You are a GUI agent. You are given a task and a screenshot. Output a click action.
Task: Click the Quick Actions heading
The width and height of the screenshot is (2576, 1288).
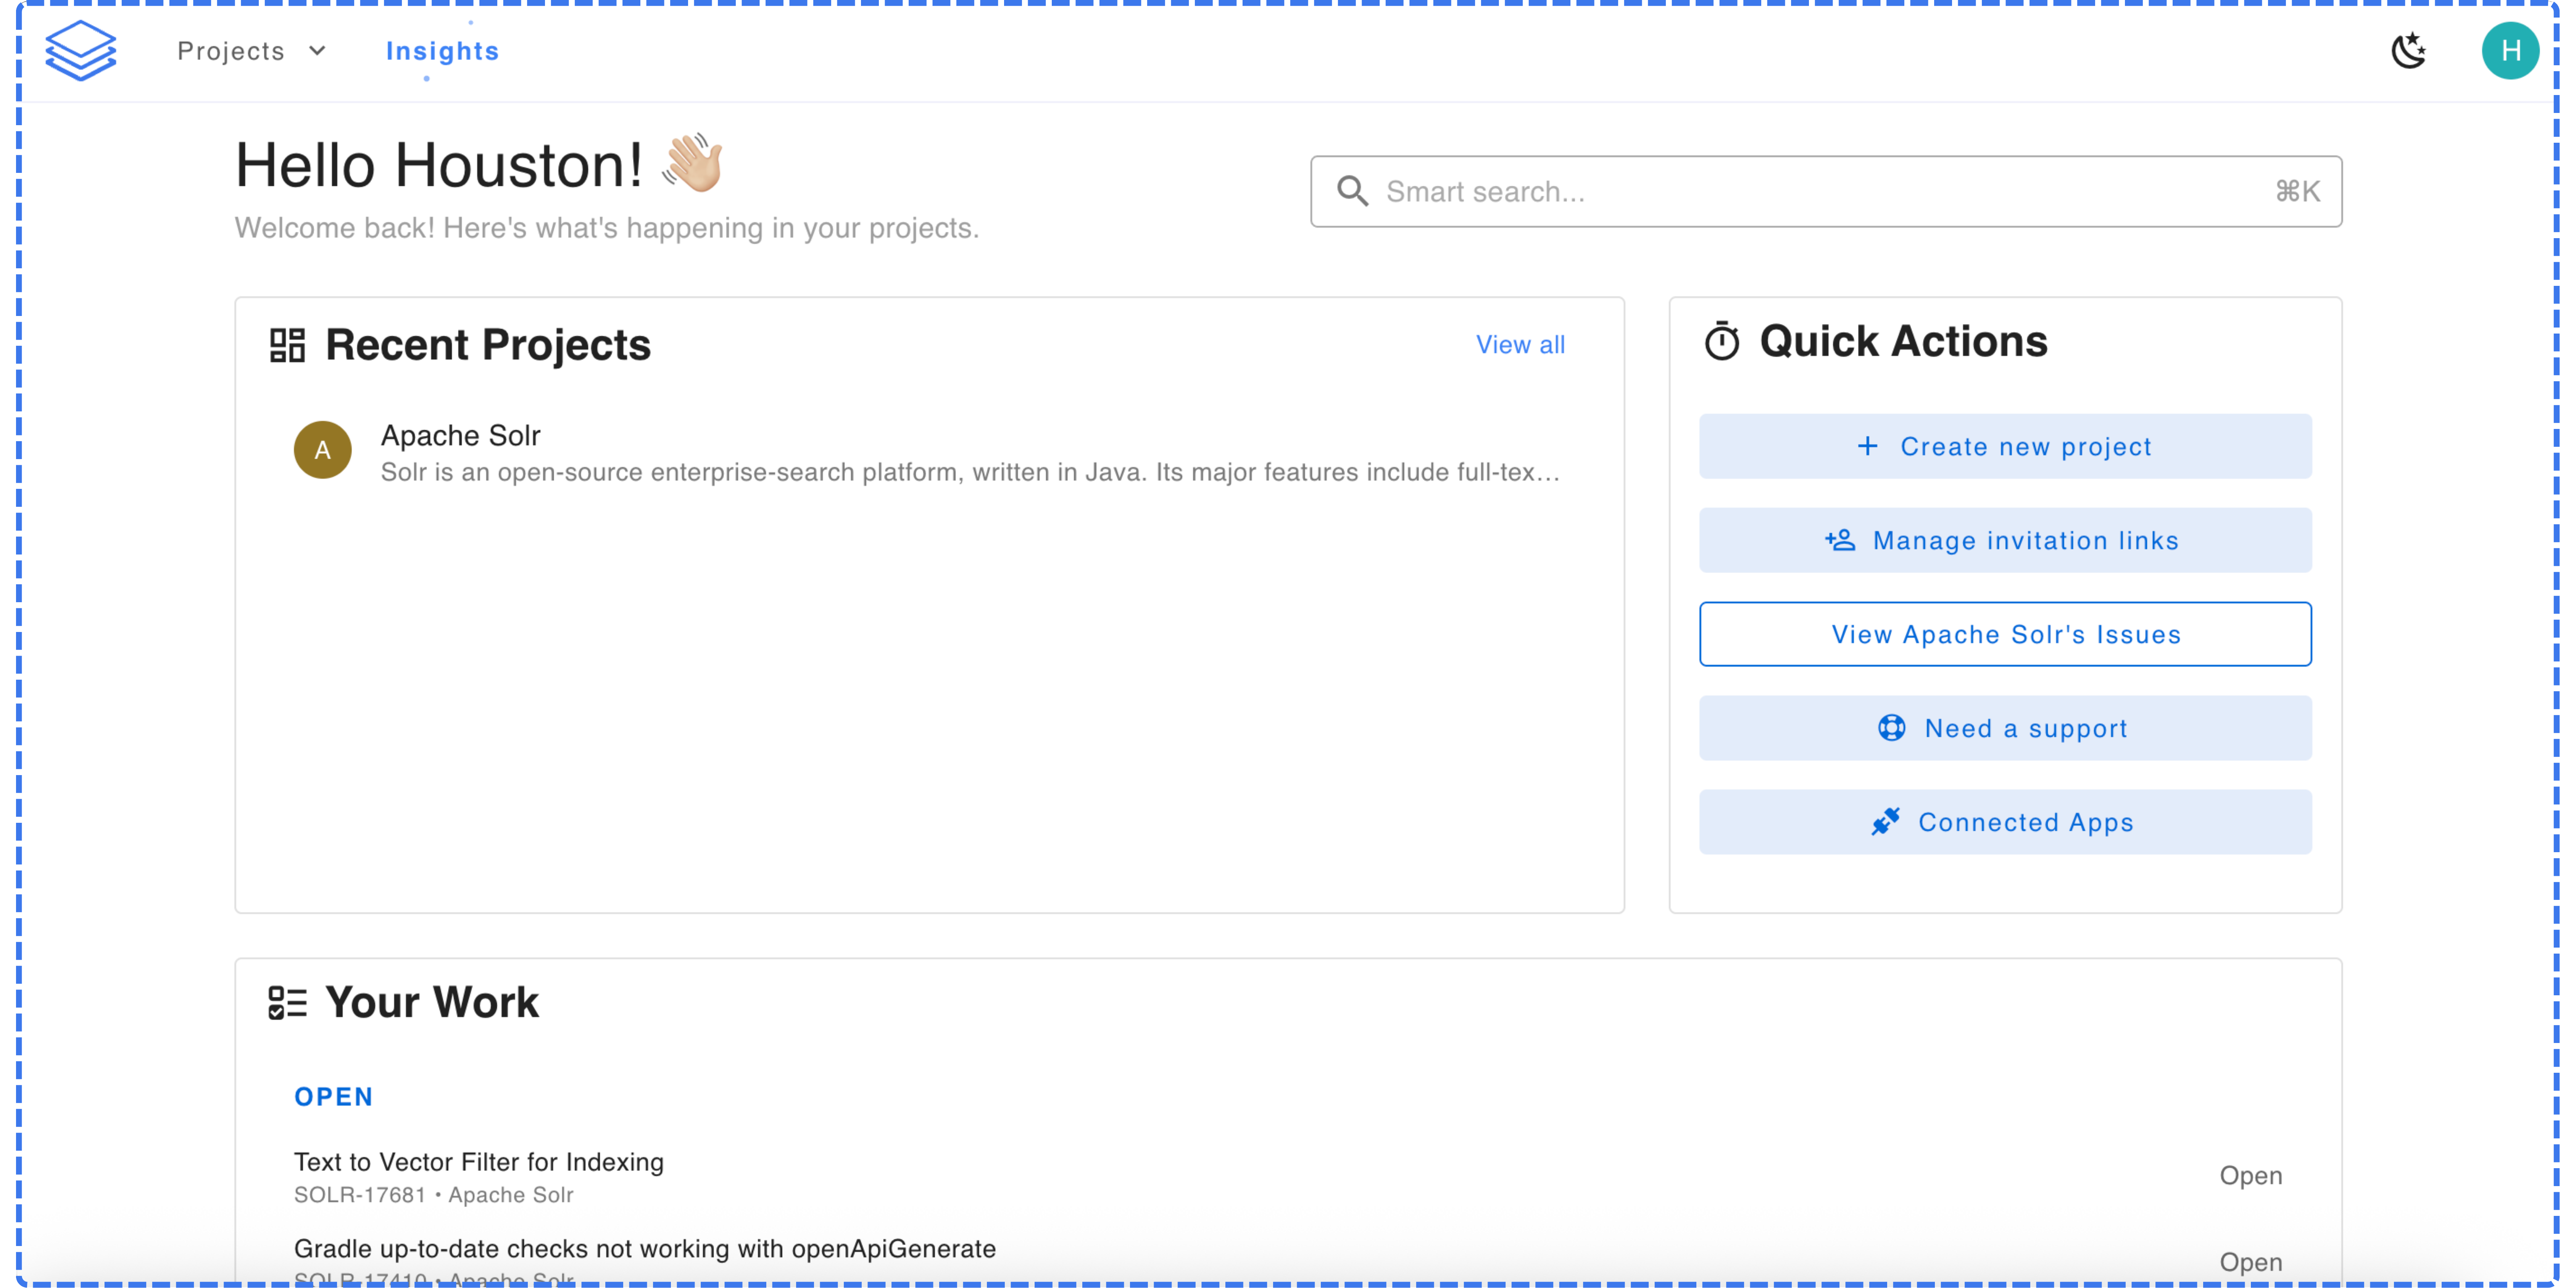click(x=1903, y=341)
